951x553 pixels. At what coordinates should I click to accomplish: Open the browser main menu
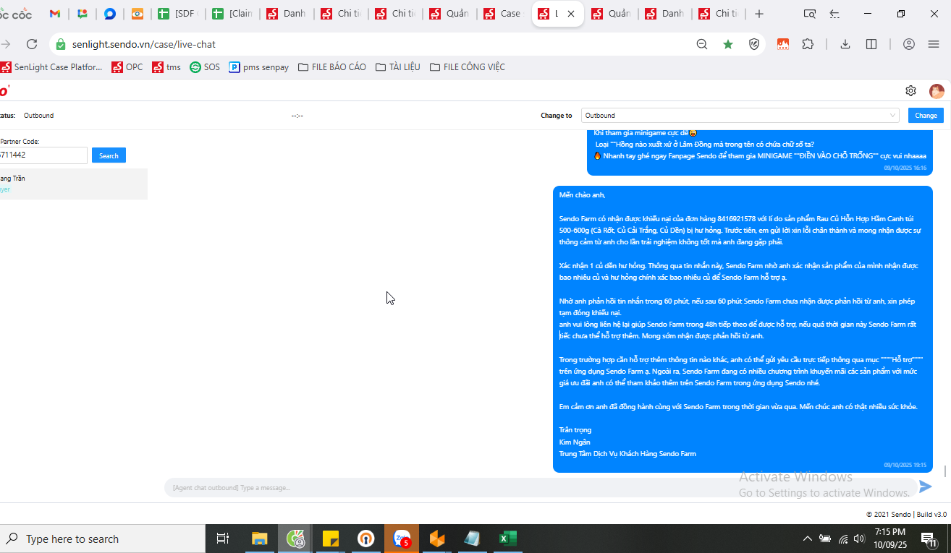(934, 44)
